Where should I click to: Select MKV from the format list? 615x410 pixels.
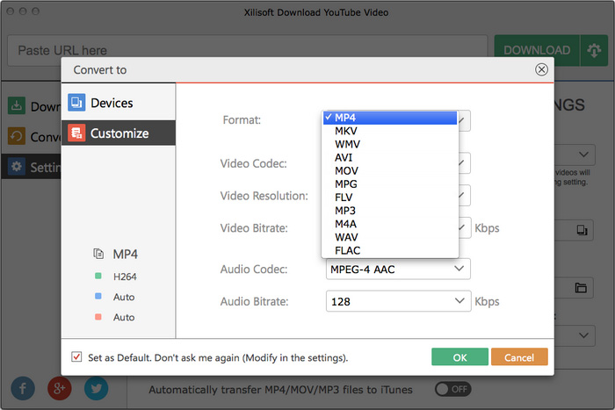pos(345,131)
